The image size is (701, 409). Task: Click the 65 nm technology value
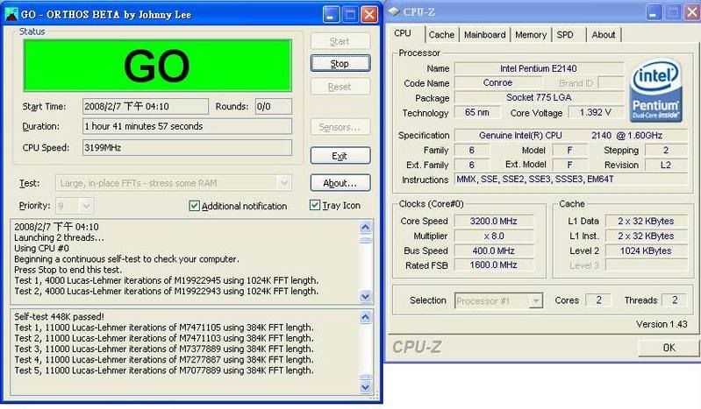476,112
